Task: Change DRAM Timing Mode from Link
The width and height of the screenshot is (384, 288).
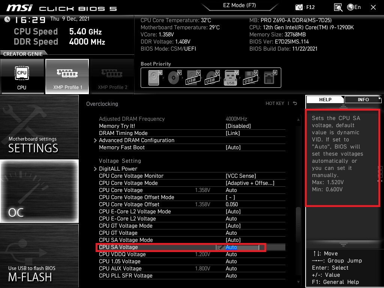Action: pyautogui.click(x=232, y=133)
